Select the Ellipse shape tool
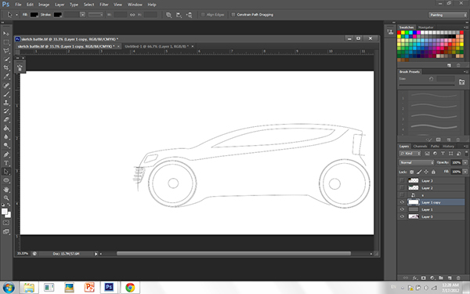Viewport: 470px width, 294px height. pos(6,180)
